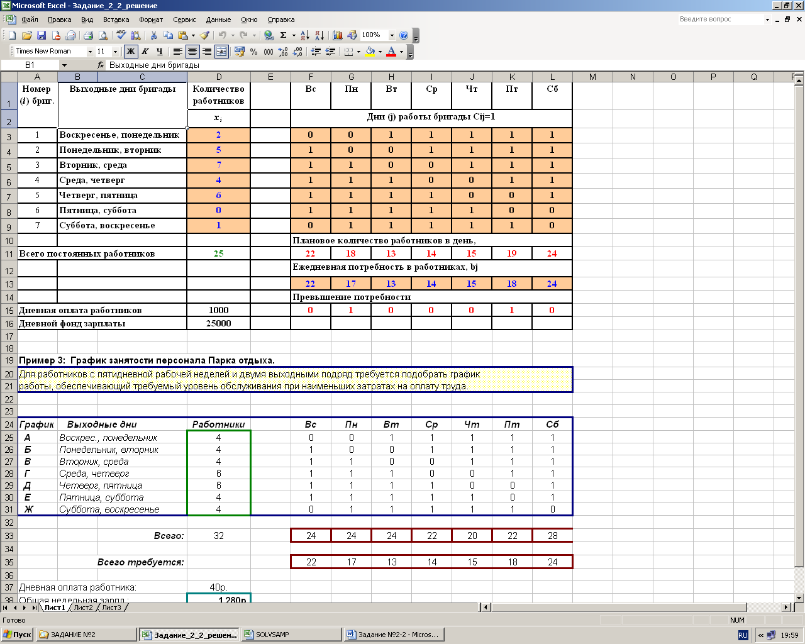Click the Decrease Indent icon
The width and height of the screenshot is (805, 644).
coord(316,52)
